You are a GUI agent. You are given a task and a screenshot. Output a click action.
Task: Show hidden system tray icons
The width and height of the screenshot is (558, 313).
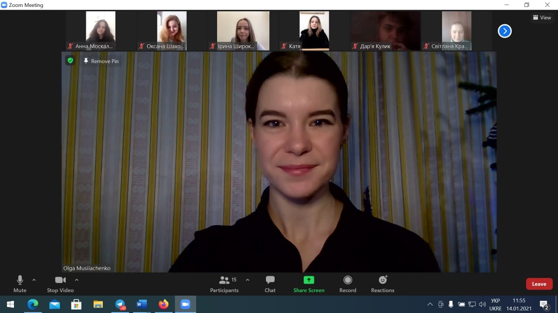click(430, 304)
